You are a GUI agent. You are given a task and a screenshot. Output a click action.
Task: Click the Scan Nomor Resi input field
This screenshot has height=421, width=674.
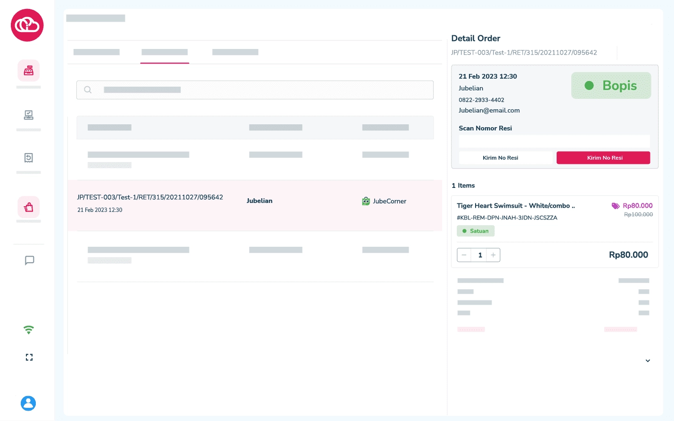[x=554, y=141]
